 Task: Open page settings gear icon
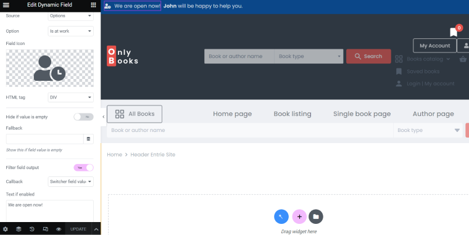click(x=6, y=229)
